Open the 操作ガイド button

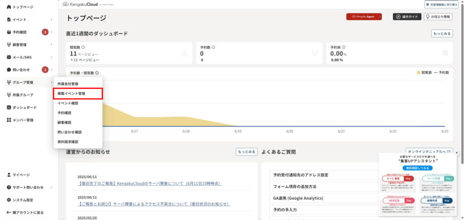coord(407,17)
